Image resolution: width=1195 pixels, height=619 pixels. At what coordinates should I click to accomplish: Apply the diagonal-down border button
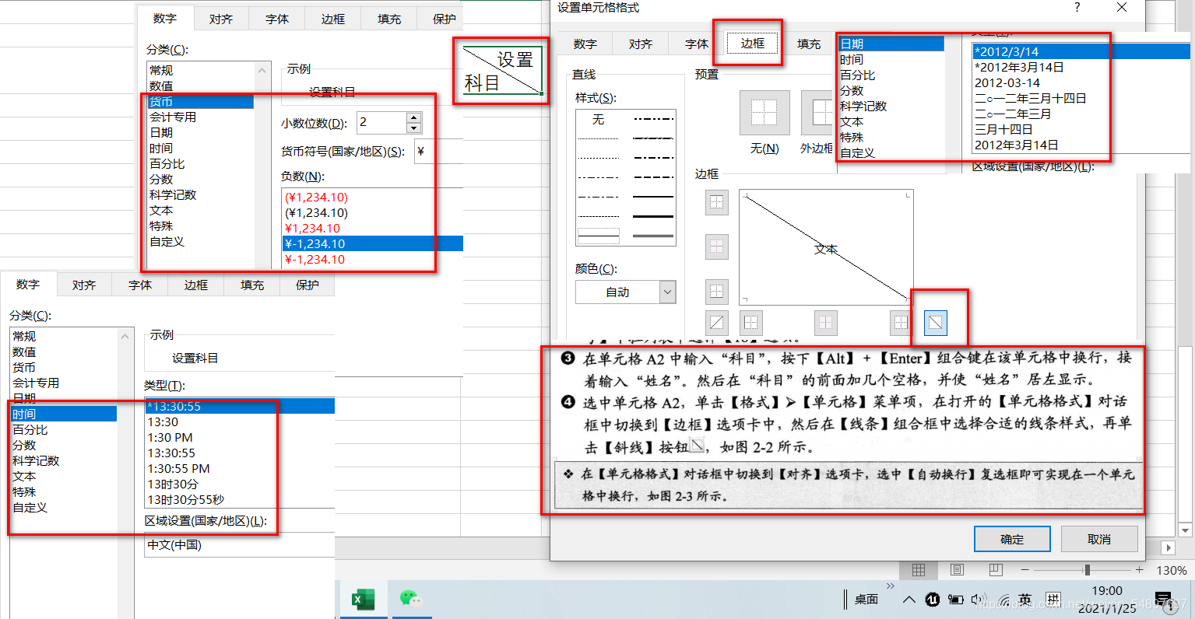pyautogui.click(x=936, y=322)
